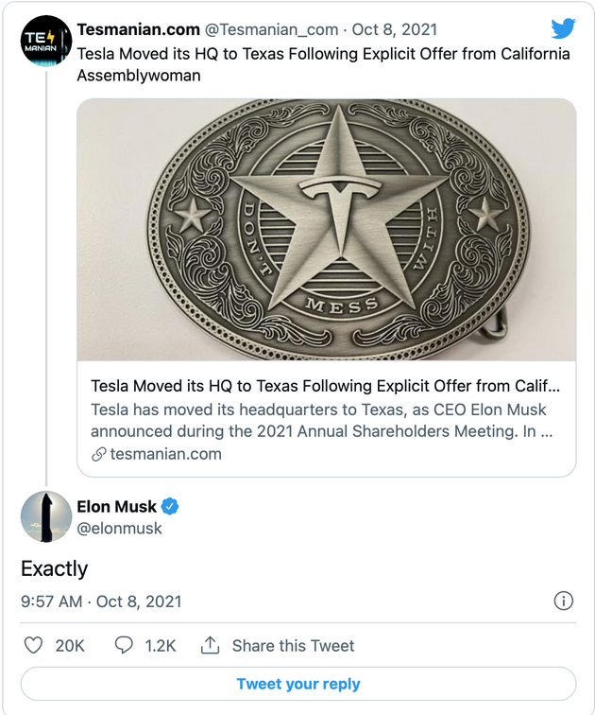Image resolution: width=595 pixels, height=715 pixels.
Task: Click the link icon beside tesmanian.com
Action: pos(98,454)
